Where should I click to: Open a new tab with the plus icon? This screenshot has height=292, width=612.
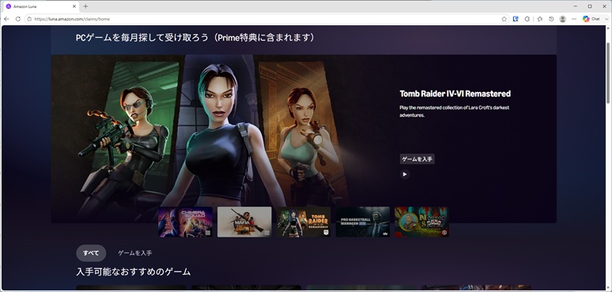pyautogui.click(x=85, y=6)
